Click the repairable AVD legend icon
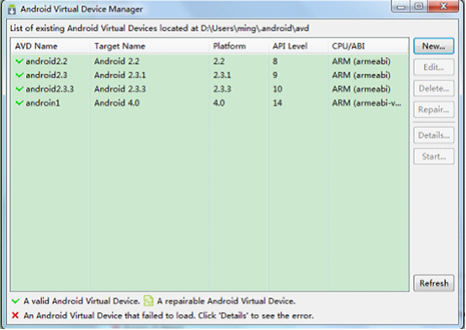Viewport: 466px width, 330px height. point(149,301)
